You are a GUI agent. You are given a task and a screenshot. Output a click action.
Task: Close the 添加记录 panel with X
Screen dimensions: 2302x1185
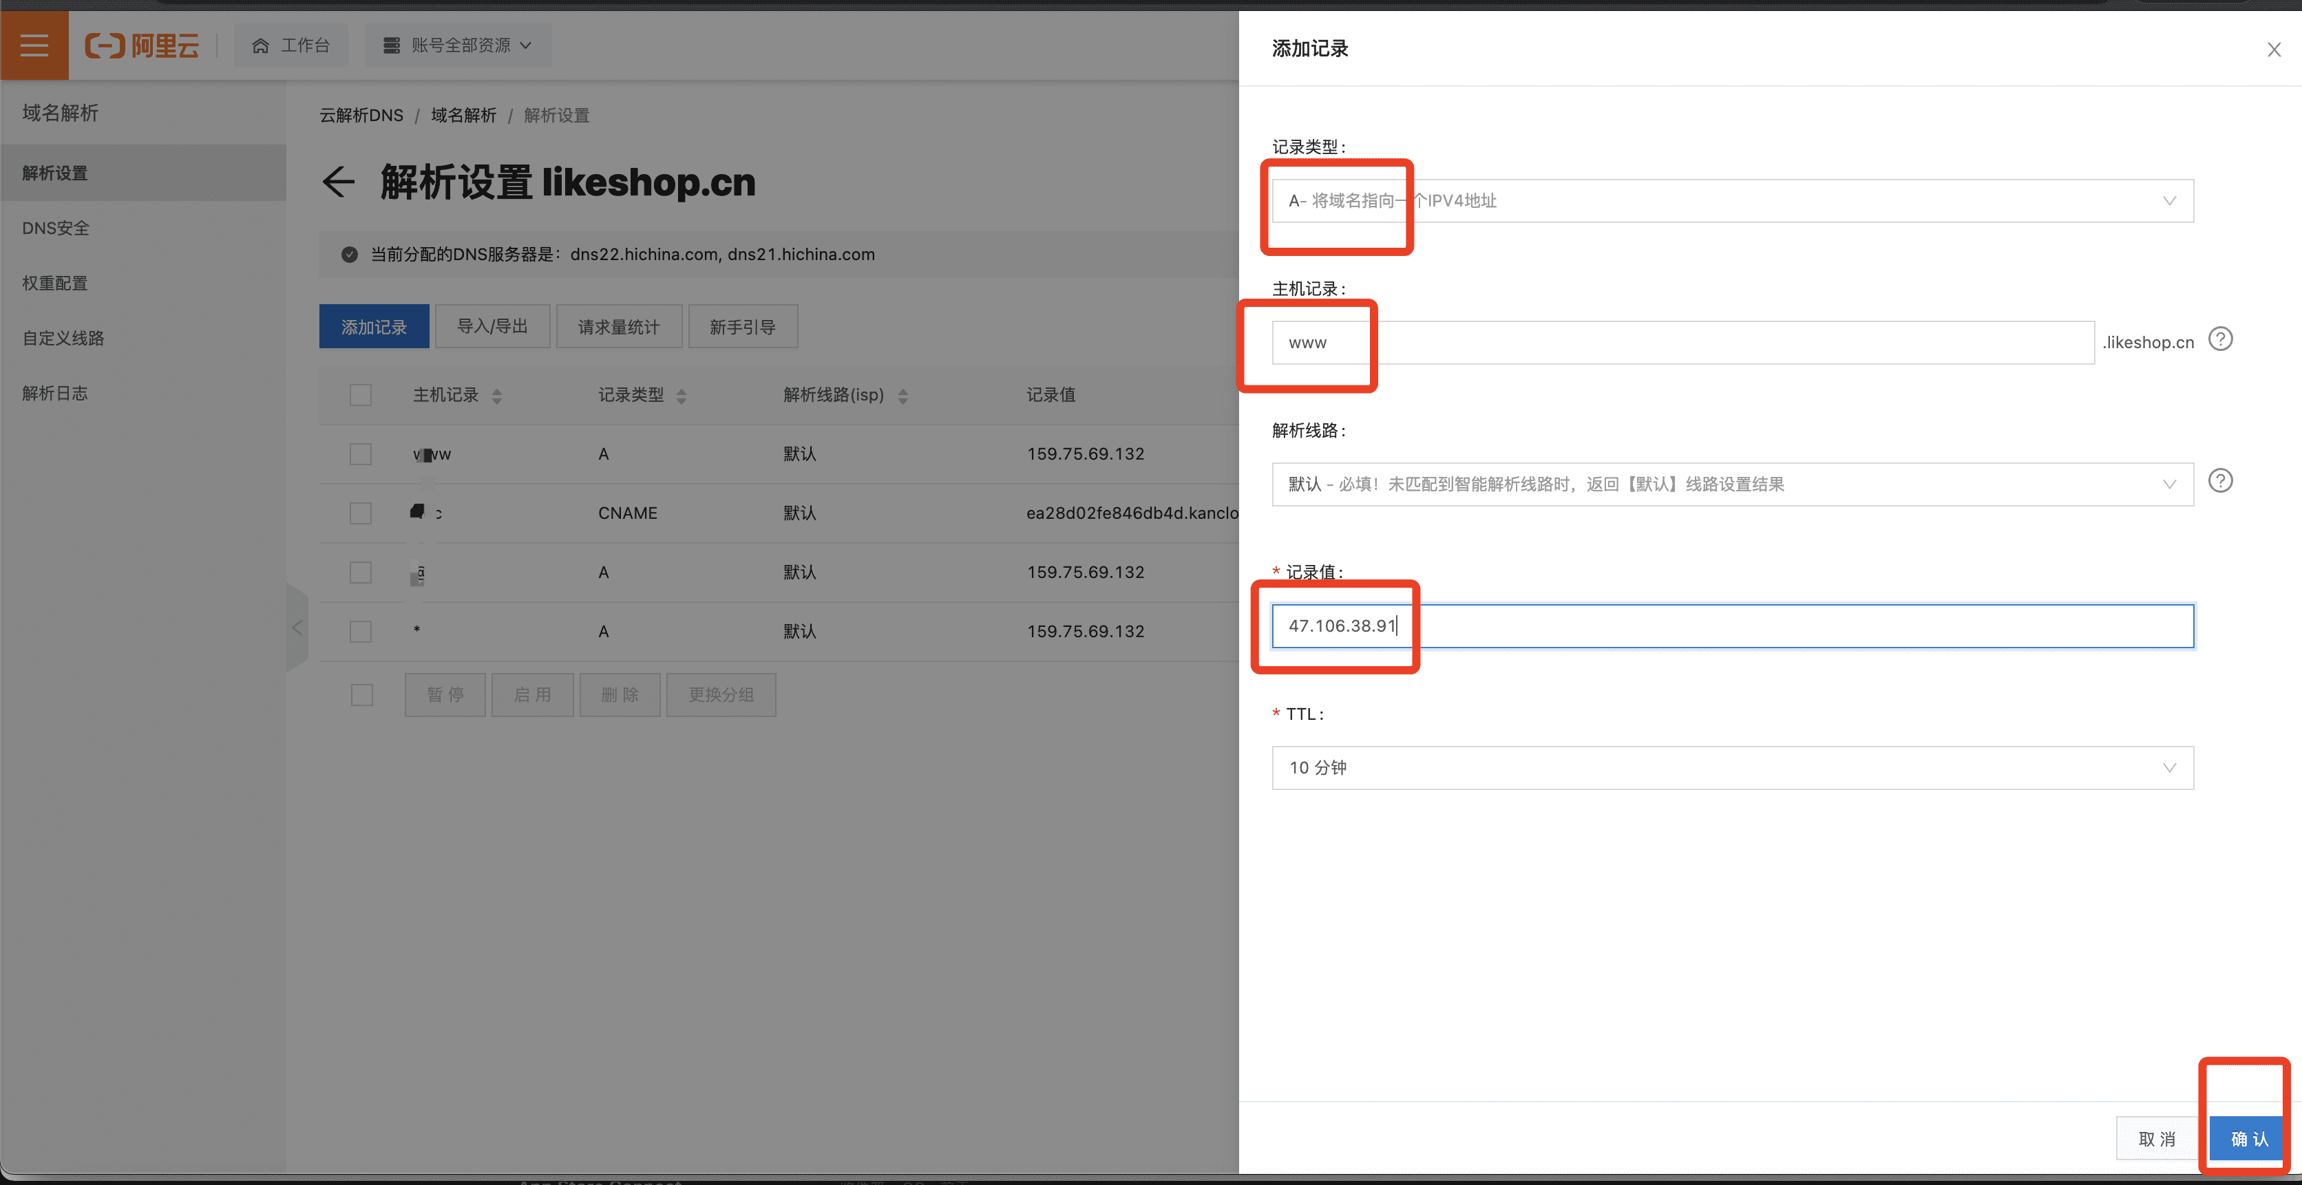pyautogui.click(x=2273, y=50)
